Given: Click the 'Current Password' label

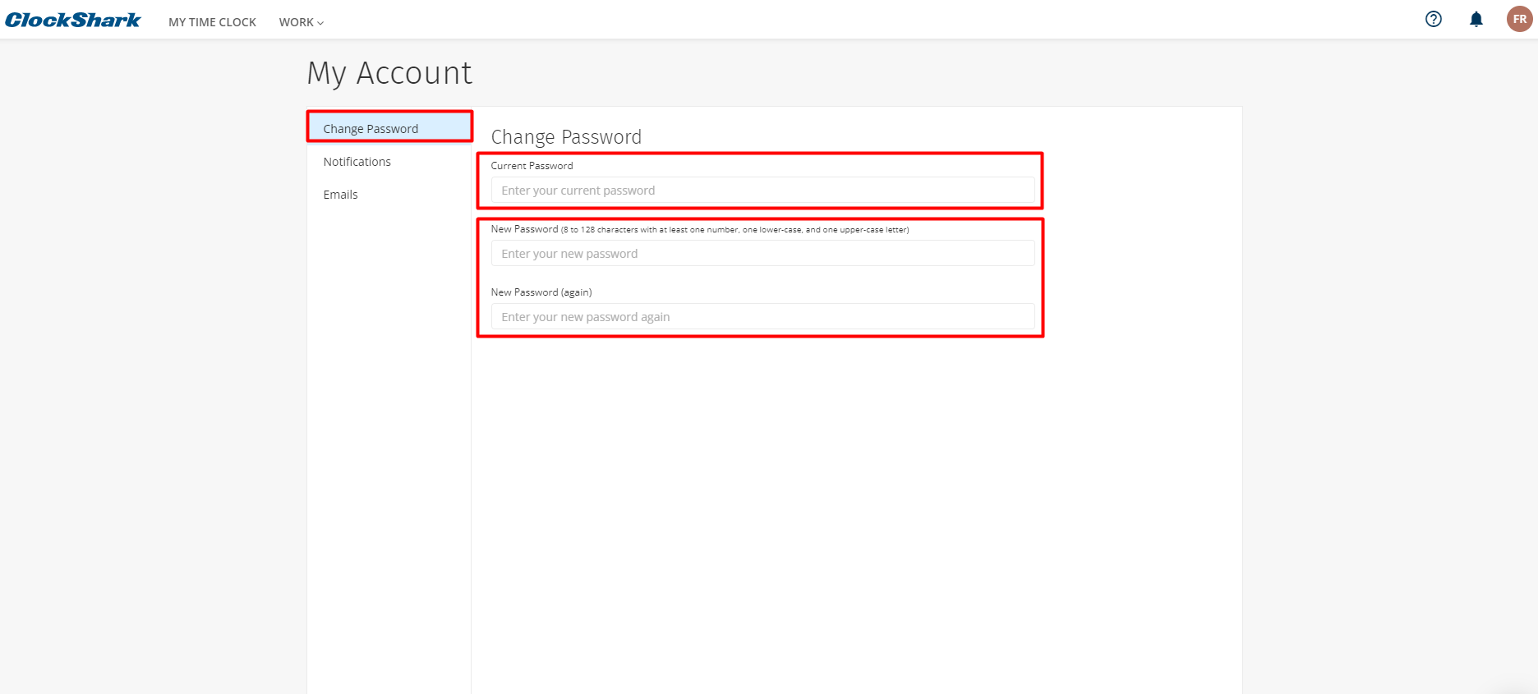Looking at the screenshot, I should [x=532, y=166].
